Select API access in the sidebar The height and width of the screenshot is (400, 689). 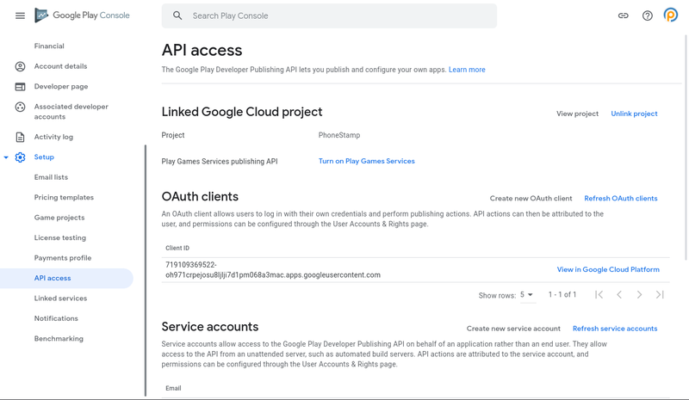[66, 279]
